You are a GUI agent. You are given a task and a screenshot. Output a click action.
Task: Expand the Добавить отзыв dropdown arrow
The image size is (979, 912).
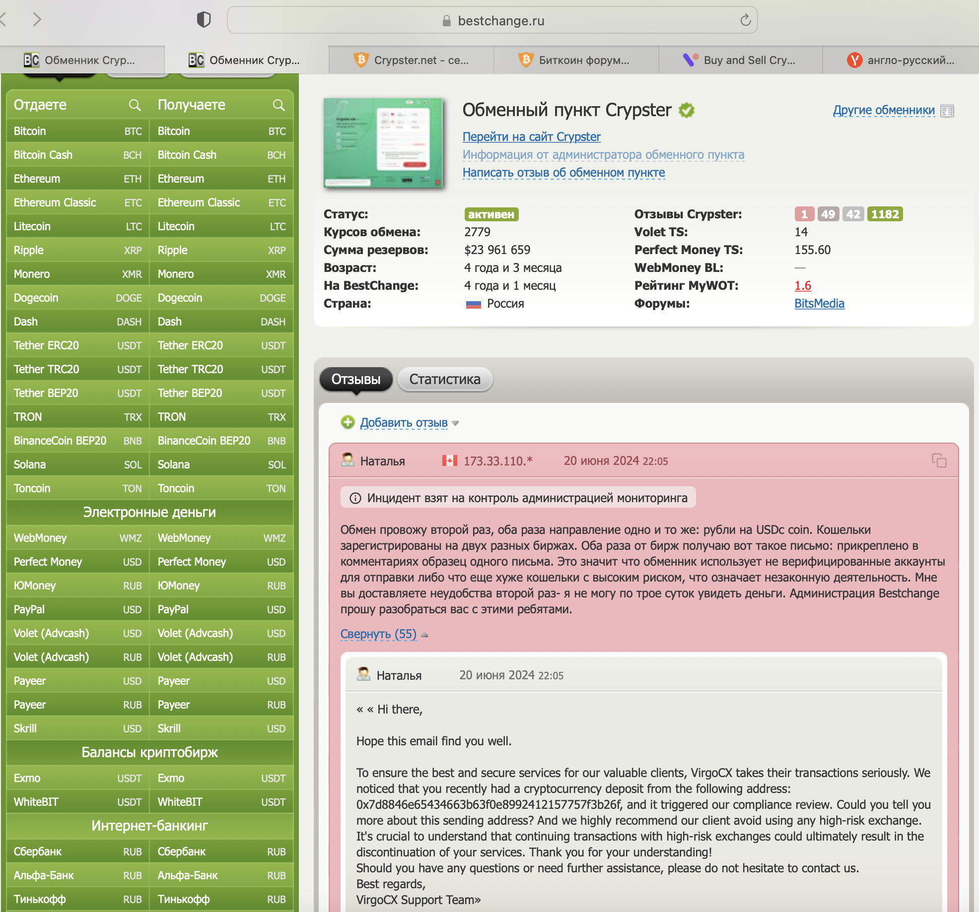coord(455,423)
